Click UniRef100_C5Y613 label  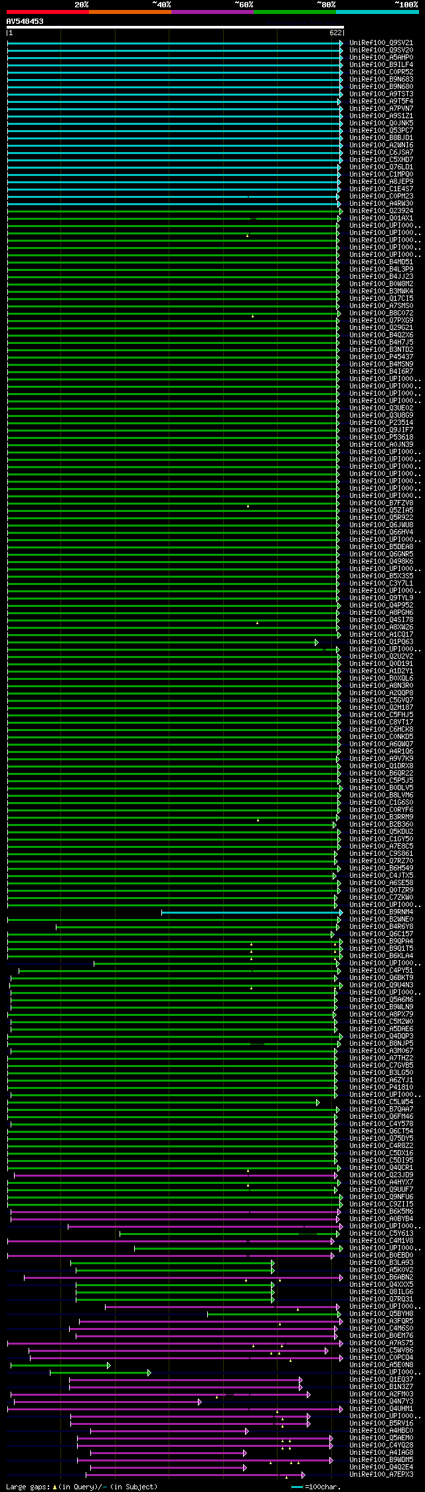[381, 1234]
